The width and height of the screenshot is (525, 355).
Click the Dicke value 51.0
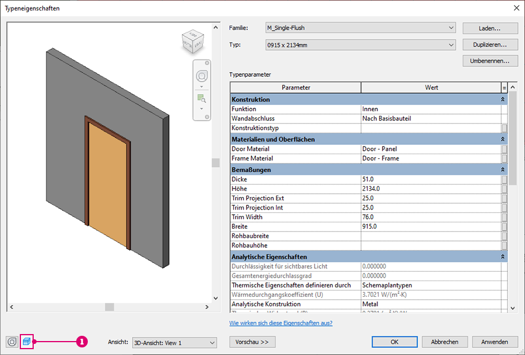(x=431, y=179)
